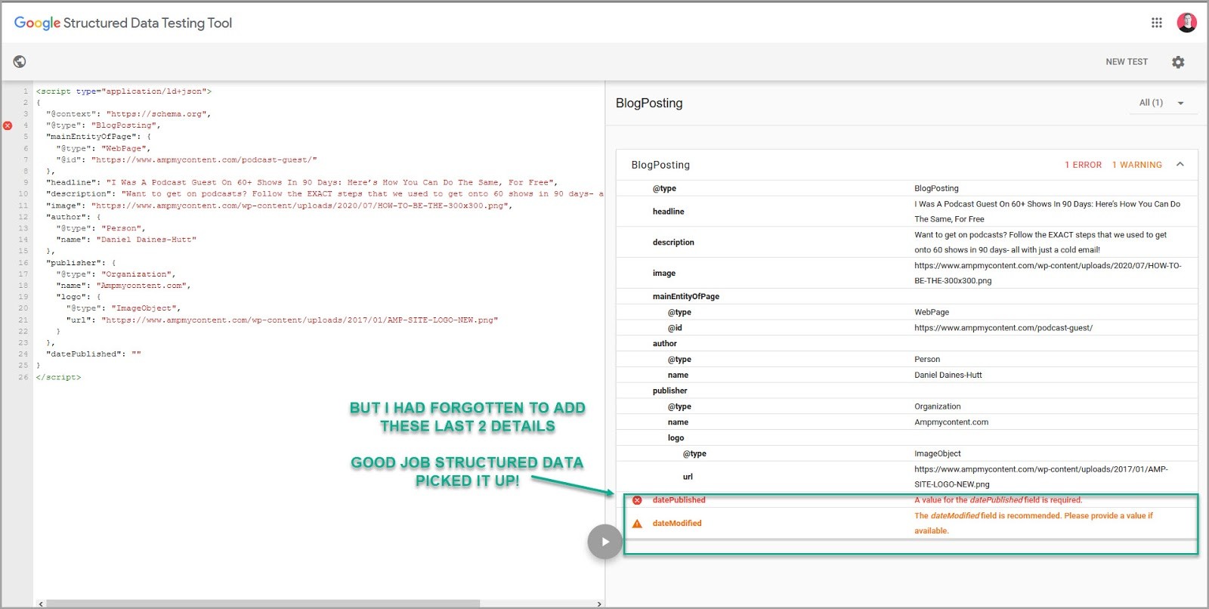Click the datePublished red error icon
The width and height of the screenshot is (1209, 609).
pyautogui.click(x=637, y=500)
